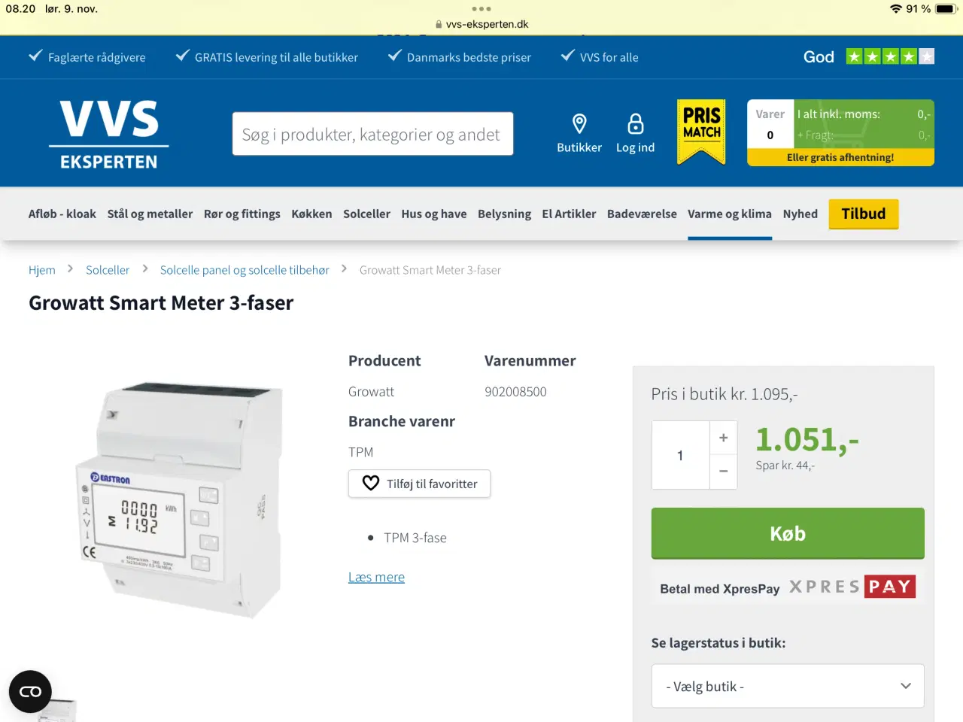
Task: Open the accessibility widget in the corner
Action: coord(30,691)
